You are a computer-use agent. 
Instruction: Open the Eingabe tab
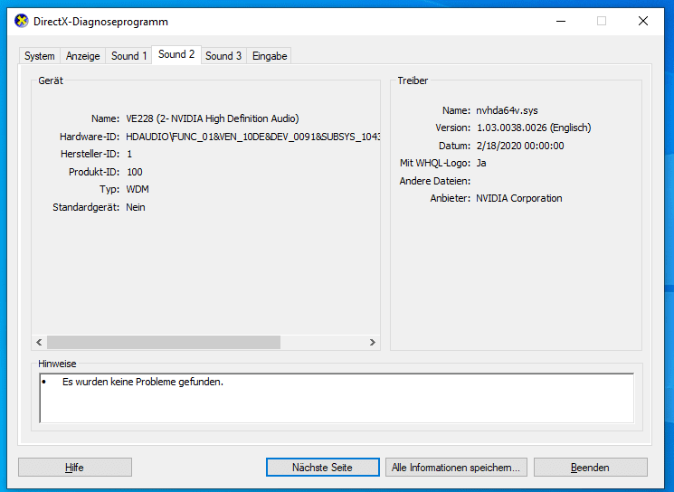(270, 56)
